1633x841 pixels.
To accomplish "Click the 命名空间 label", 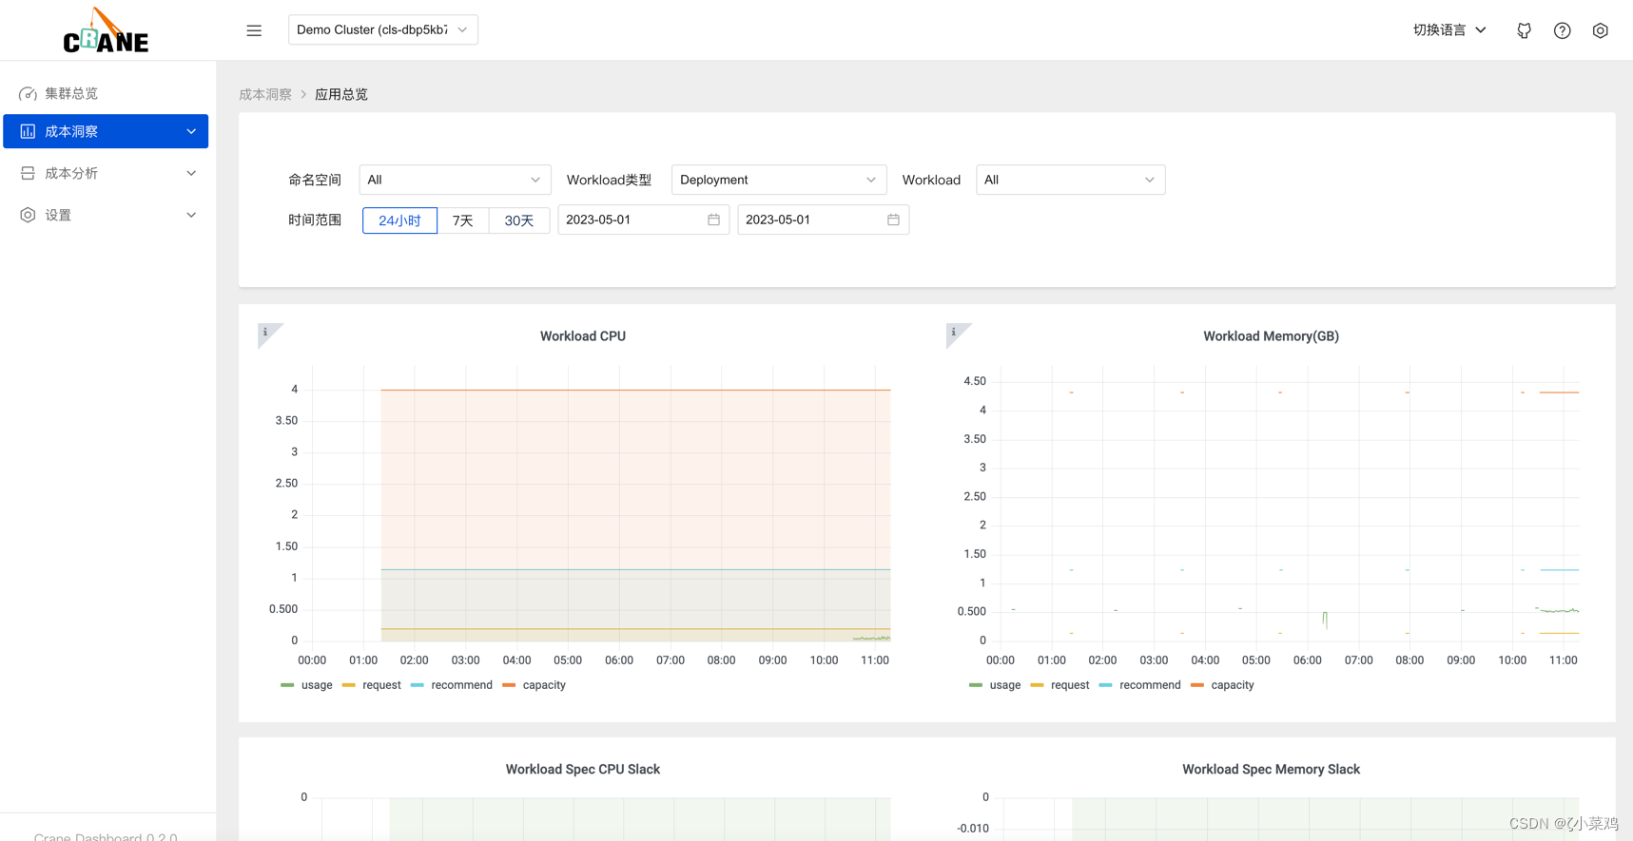I will coord(315,180).
